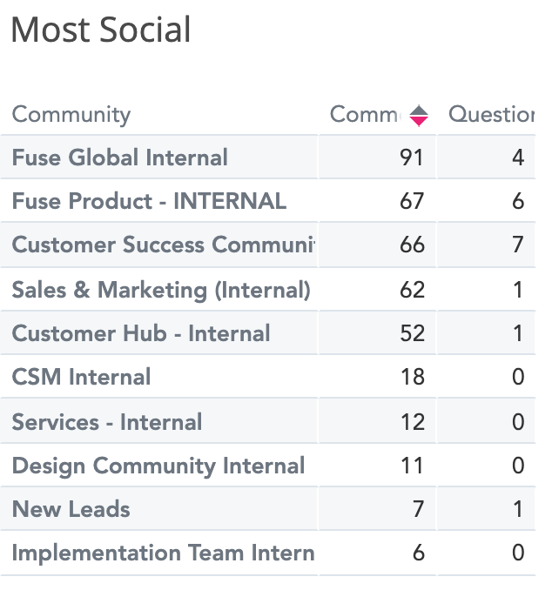The image size is (552, 590).
Task: Click the sort arrow icon in Comments column
Action: point(419,115)
